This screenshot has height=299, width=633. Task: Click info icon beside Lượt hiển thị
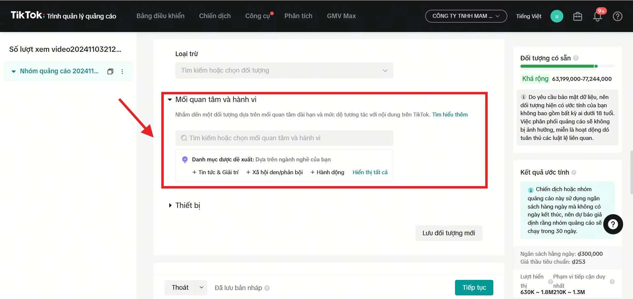pyautogui.click(x=550, y=282)
